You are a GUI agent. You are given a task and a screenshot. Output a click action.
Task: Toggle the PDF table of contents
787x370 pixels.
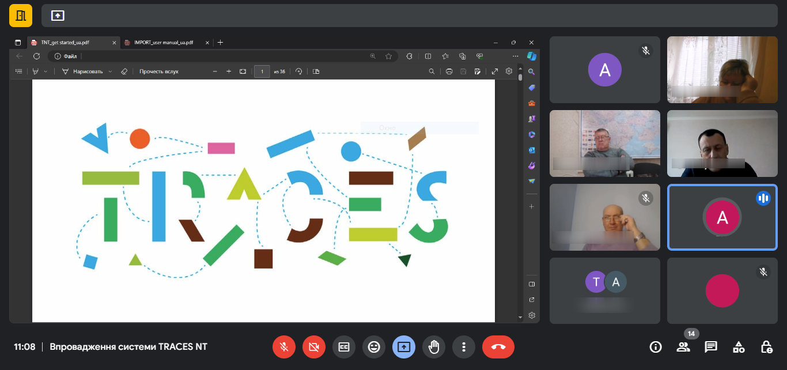click(x=19, y=71)
